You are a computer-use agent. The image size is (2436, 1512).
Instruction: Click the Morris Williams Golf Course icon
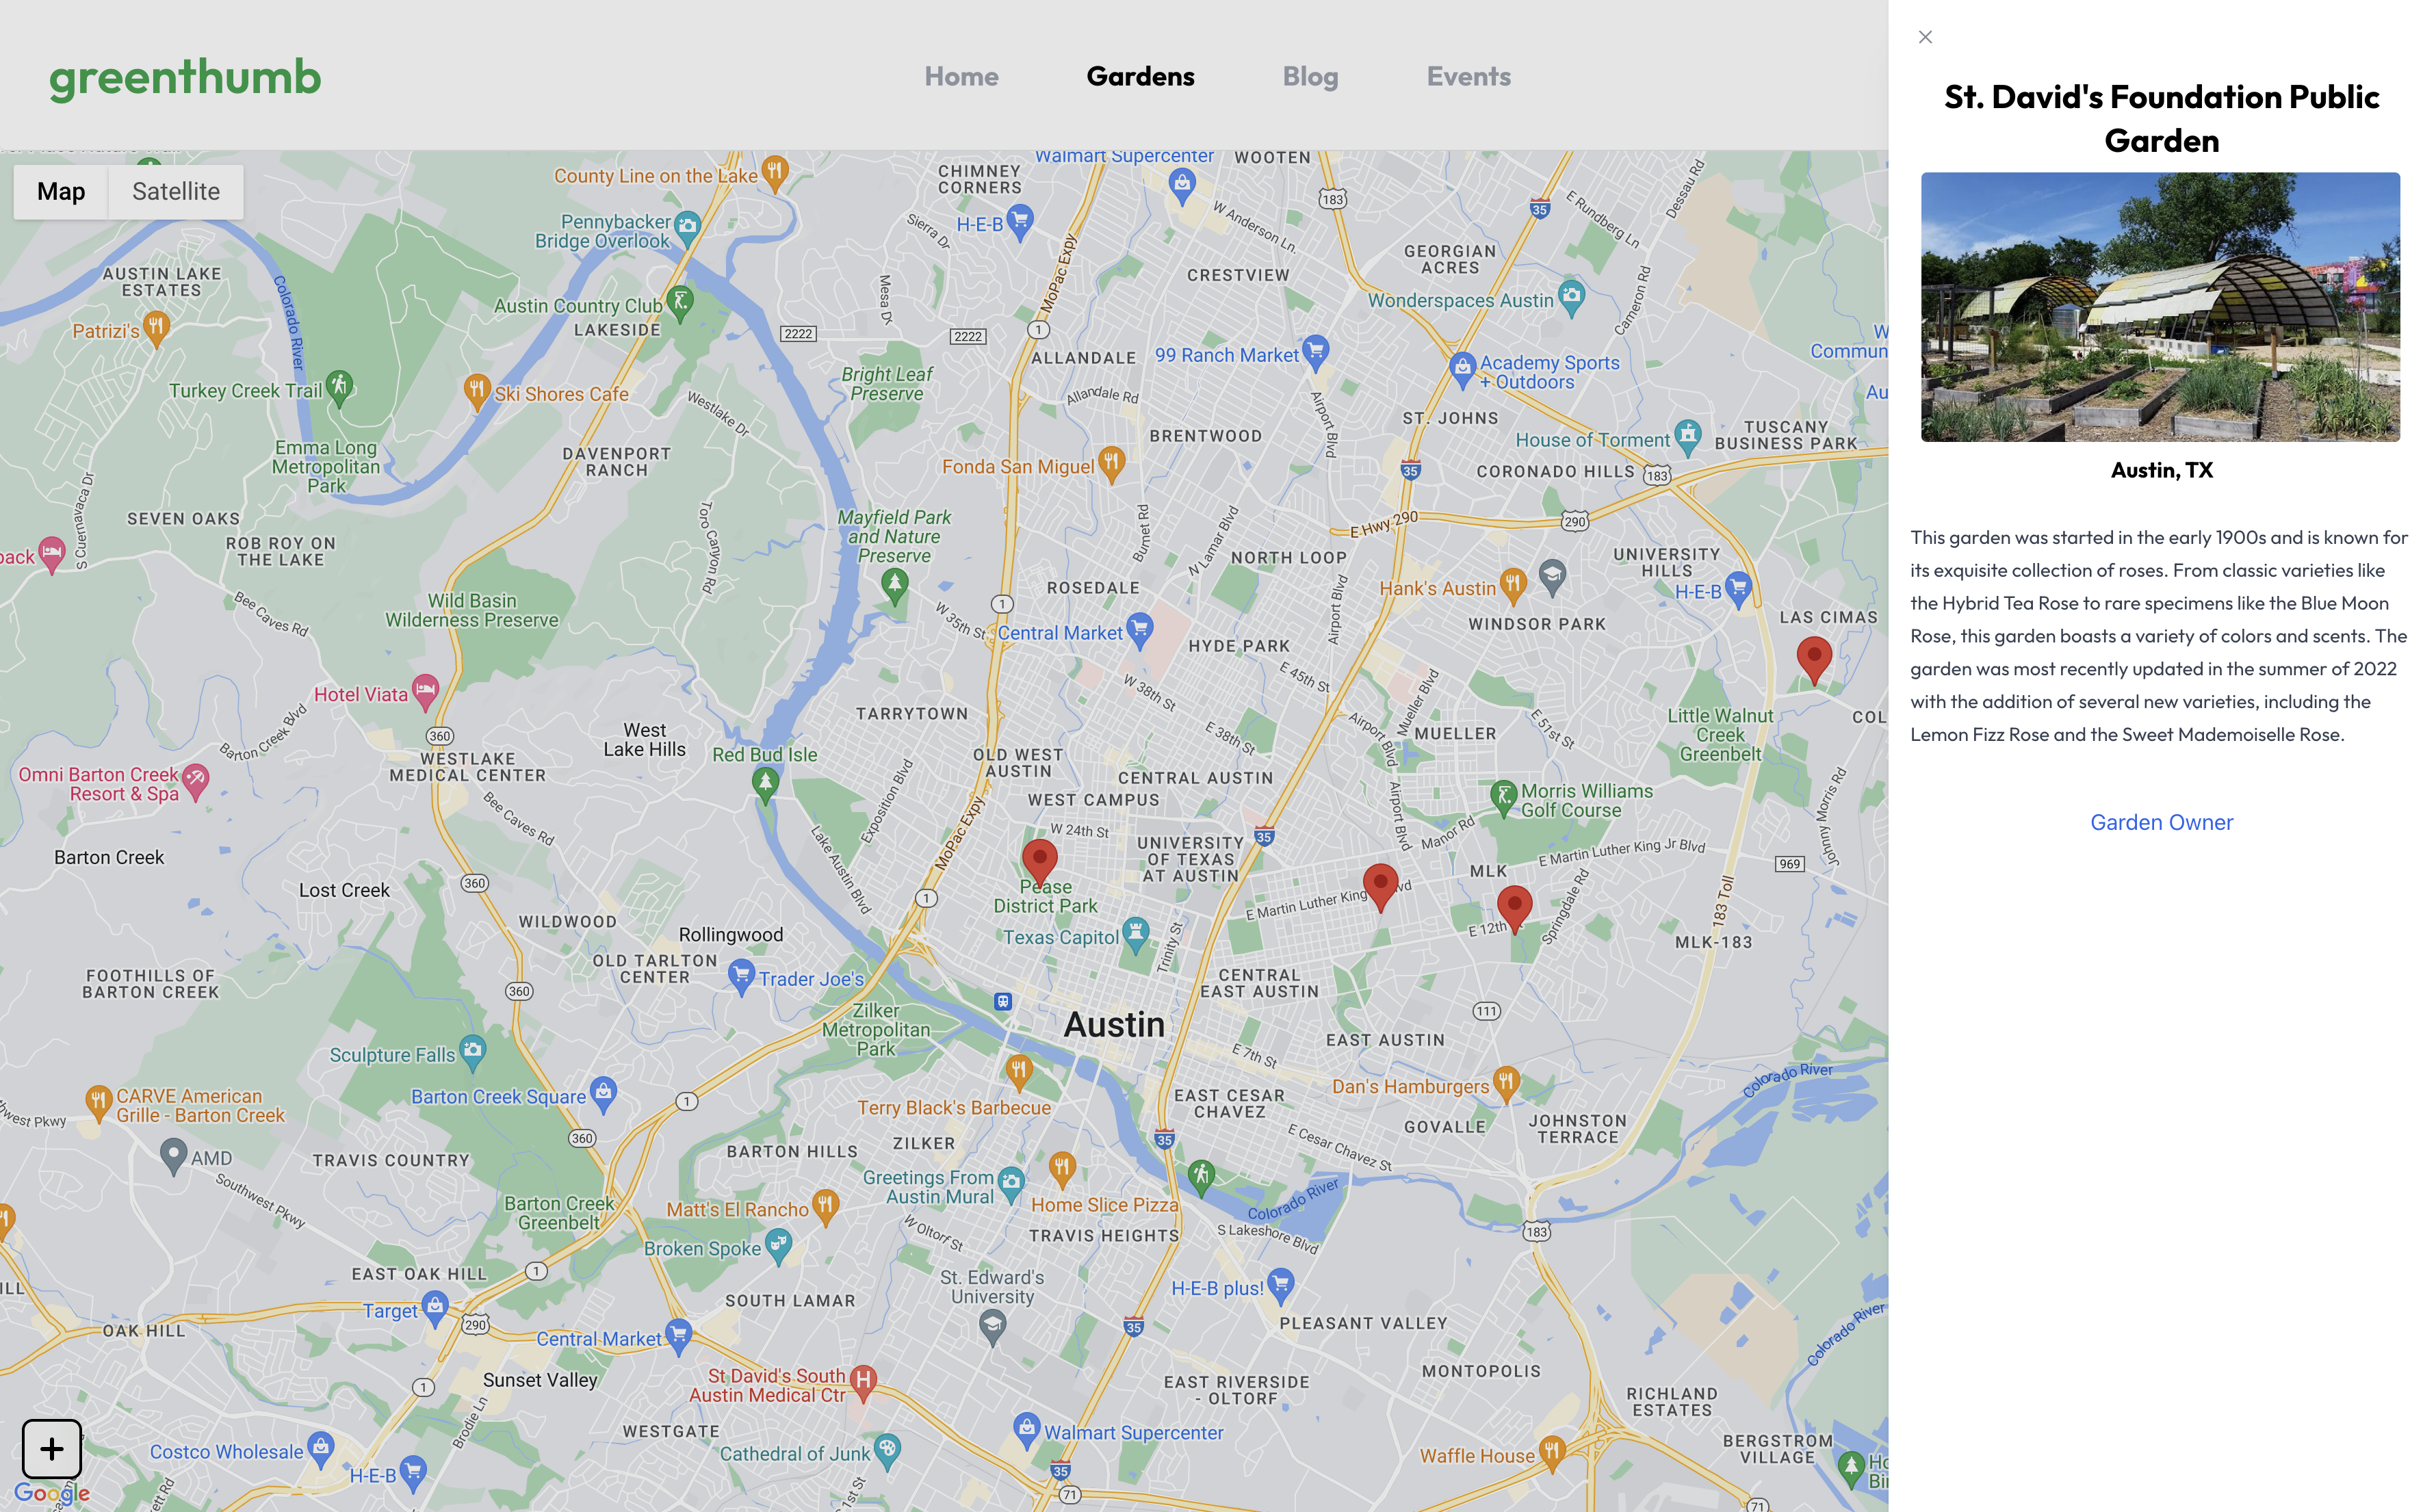click(1503, 799)
